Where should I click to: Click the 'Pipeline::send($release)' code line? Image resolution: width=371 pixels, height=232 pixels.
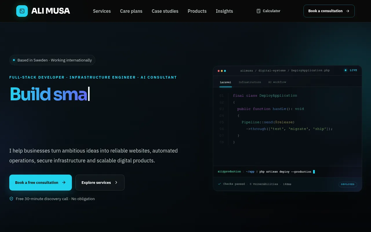[268, 122]
